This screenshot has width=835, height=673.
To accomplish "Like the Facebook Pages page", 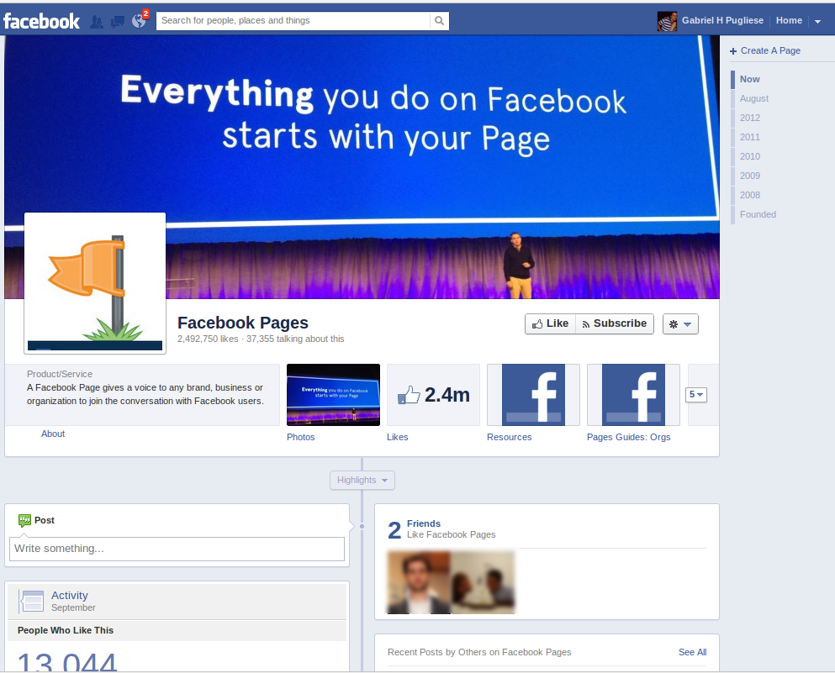I will point(550,323).
